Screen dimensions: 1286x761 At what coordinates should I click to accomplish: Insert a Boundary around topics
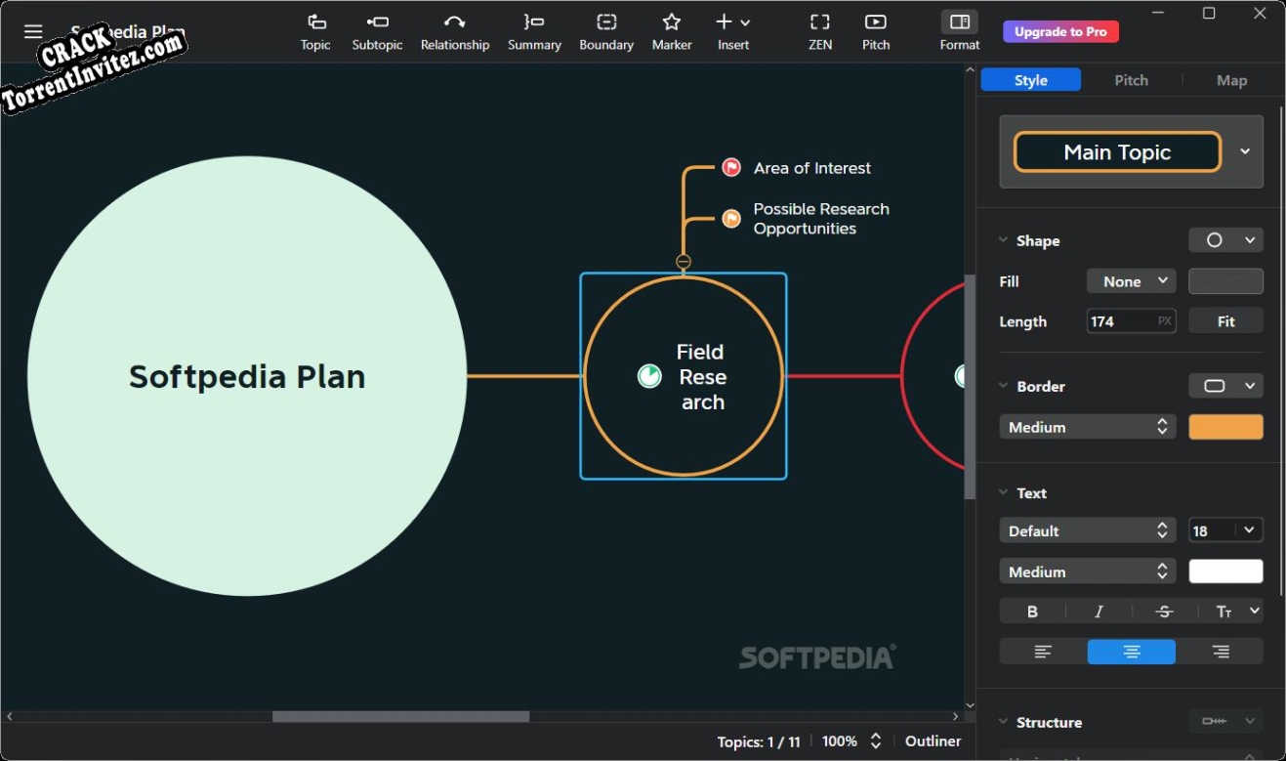coord(606,31)
